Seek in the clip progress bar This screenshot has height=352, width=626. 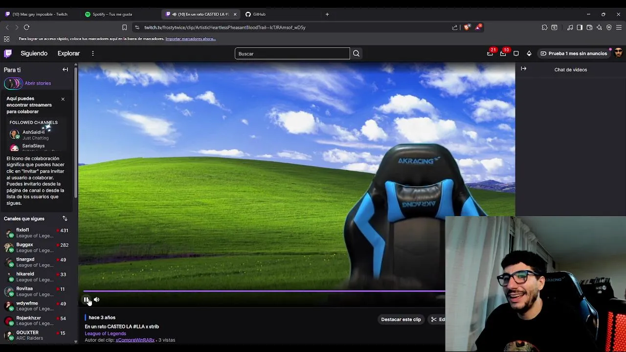[264, 291]
